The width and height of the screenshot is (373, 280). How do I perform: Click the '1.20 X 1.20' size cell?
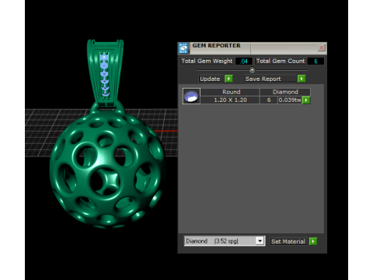pos(230,100)
